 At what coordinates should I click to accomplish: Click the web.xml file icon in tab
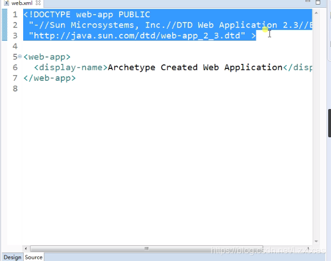point(7,3)
